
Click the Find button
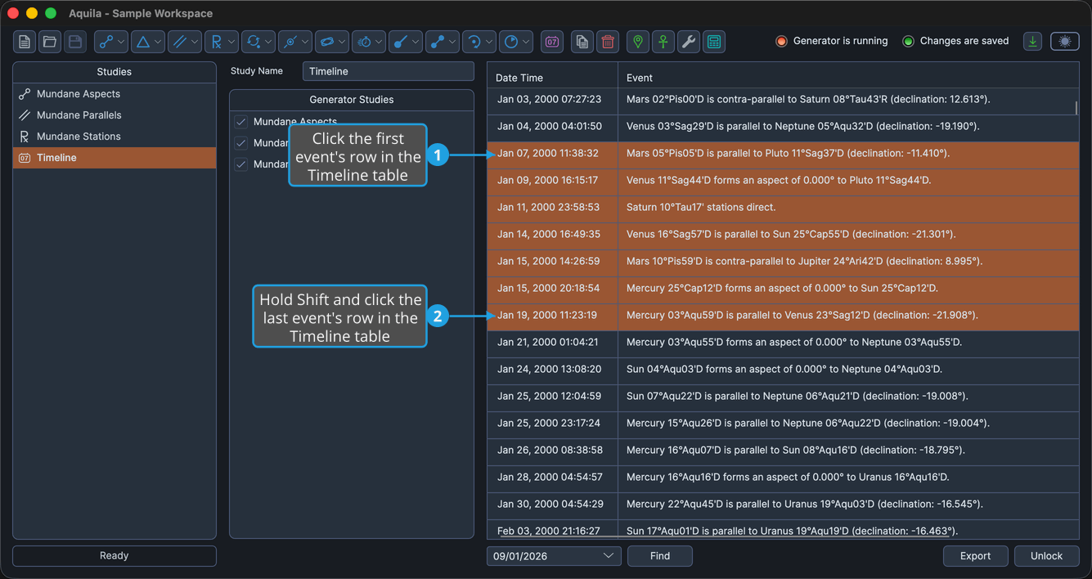tap(660, 556)
